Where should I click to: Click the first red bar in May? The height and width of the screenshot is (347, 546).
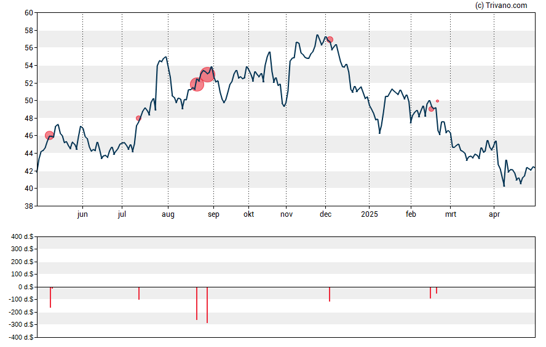tap(50, 297)
